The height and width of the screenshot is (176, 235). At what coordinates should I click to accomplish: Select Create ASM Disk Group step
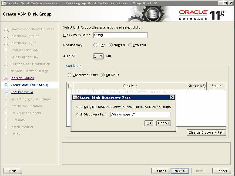[x=30, y=85]
